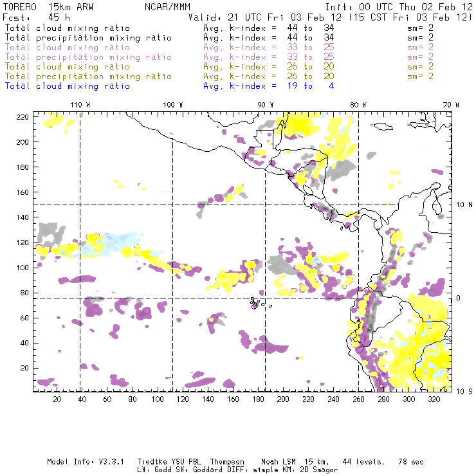Select the purple "Total cloud mixing ratio" legend line
The width and height of the screenshot is (476, 476).
click(x=68, y=48)
